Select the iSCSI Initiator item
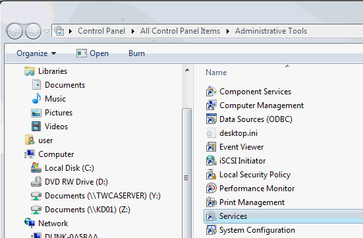This screenshot has width=363, height=238. pyautogui.click(x=242, y=161)
